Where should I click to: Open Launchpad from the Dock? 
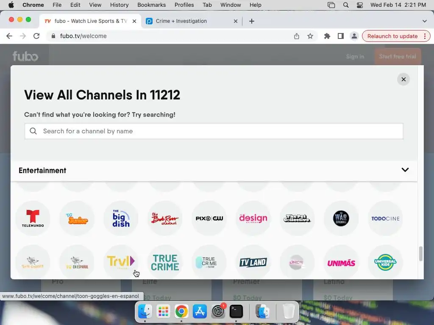click(163, 311)
